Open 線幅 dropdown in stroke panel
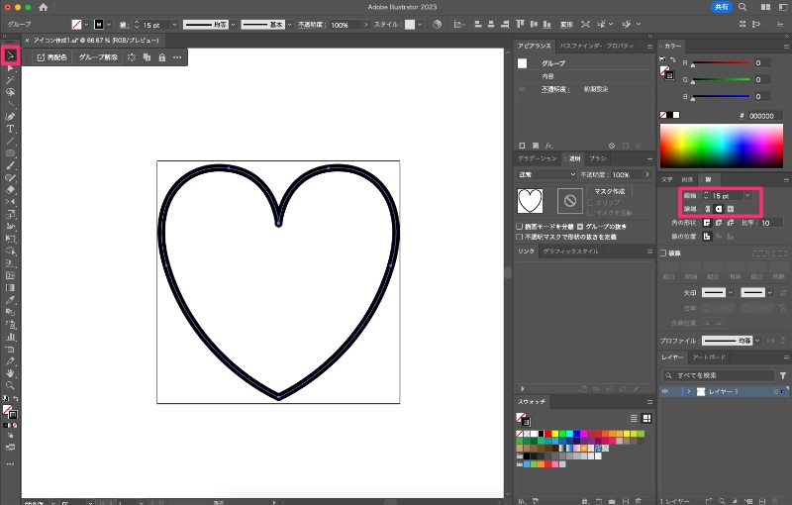This screenshot has height=505, width=792. (748, 195)
